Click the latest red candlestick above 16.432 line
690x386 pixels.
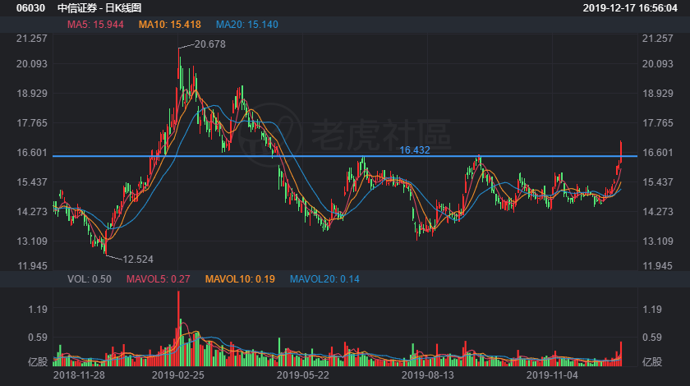point(621,151)
